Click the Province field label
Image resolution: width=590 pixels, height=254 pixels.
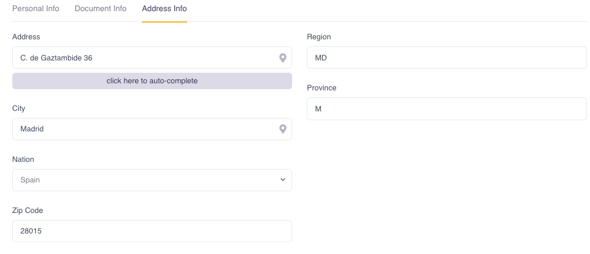click(x=322, y=87)
